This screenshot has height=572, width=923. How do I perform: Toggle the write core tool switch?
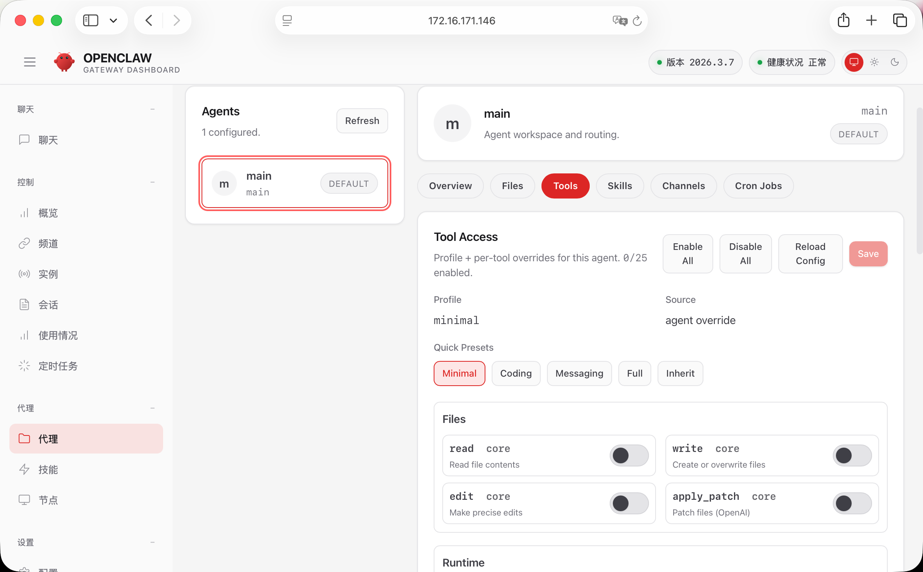coord(852,455)
